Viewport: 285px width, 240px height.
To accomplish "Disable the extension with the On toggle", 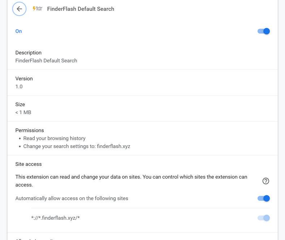I will (x=264, y=31).
